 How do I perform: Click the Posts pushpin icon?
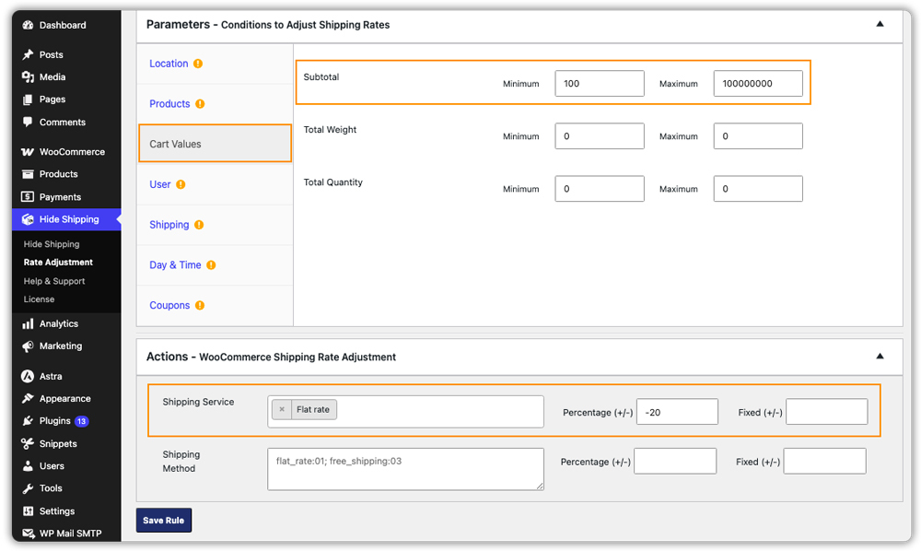pos(28,54)
